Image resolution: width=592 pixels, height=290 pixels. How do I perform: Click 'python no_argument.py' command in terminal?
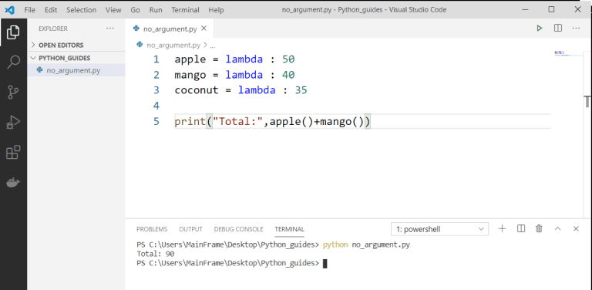366,244
